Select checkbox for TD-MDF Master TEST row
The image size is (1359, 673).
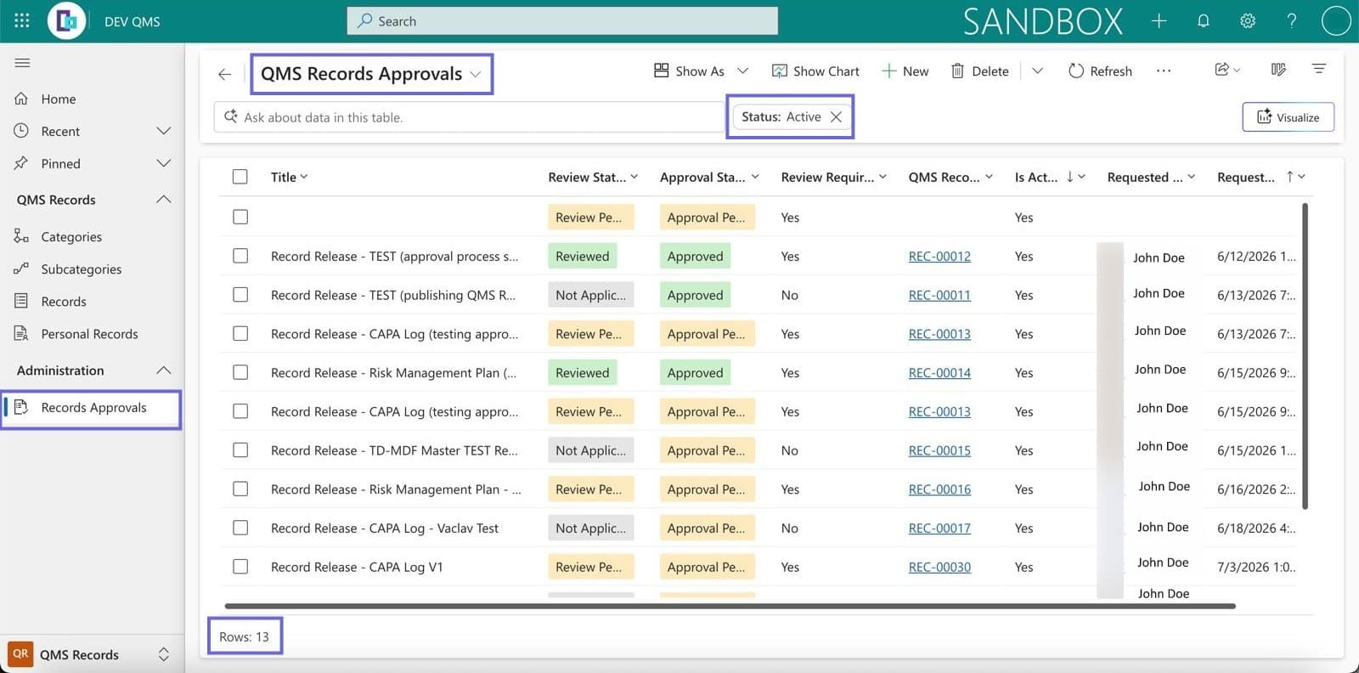point(240,450)
